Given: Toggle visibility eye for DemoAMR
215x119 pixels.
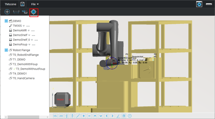Looking at the screenshot, I should (29, 30).
